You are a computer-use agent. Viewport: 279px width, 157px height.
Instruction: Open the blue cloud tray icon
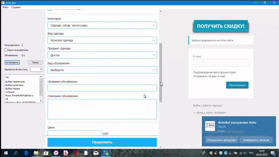click(221, 153)
